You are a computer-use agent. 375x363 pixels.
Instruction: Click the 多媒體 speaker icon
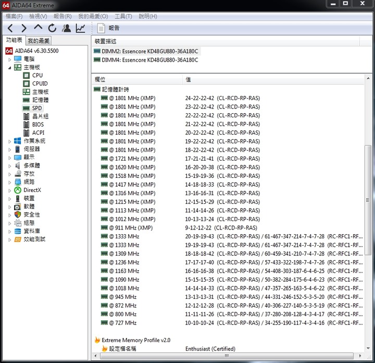(18, 165)
